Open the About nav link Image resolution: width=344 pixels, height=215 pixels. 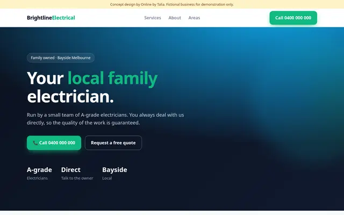pyautogui.click(x=175, y=18)
